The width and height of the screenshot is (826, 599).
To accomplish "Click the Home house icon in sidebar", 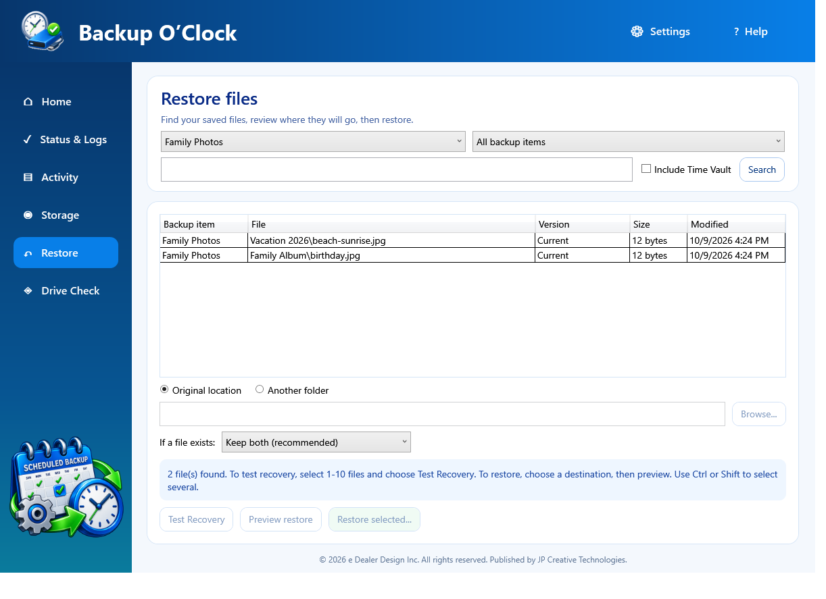I will 28,102.
